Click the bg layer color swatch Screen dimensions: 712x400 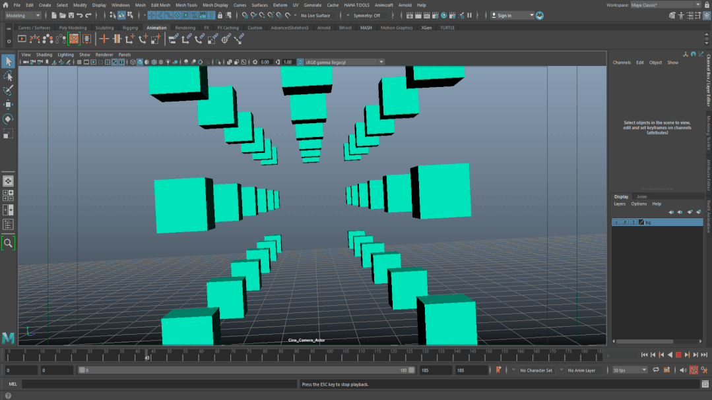click(641, 223)
